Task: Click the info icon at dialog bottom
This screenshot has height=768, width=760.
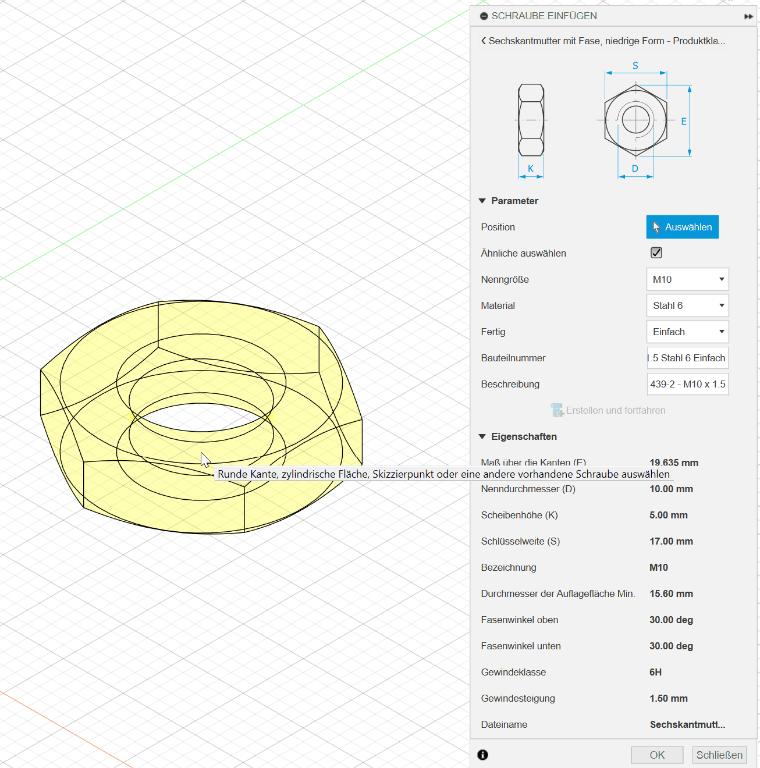Action: [x=482, y=755]
